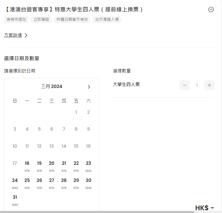Expand details arrow beside 方案詳情
Screen dimensions: 222x213
coord(26,35)
